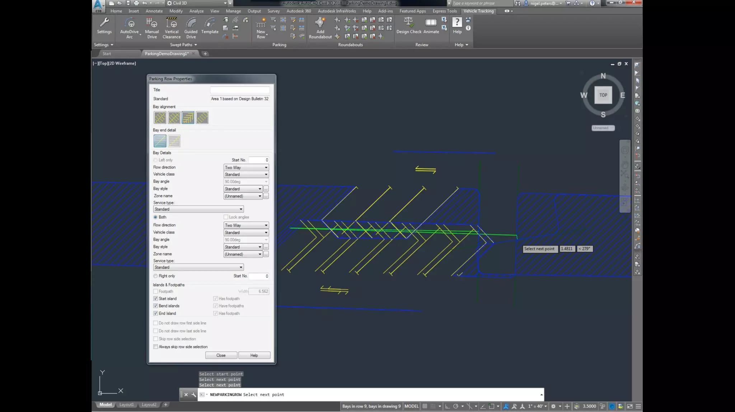Toggle the Bend islands checkbox
This screenshot has height=412, width=735.
(155, 306)
